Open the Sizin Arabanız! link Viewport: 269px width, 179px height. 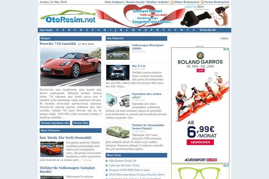point(114,2)
